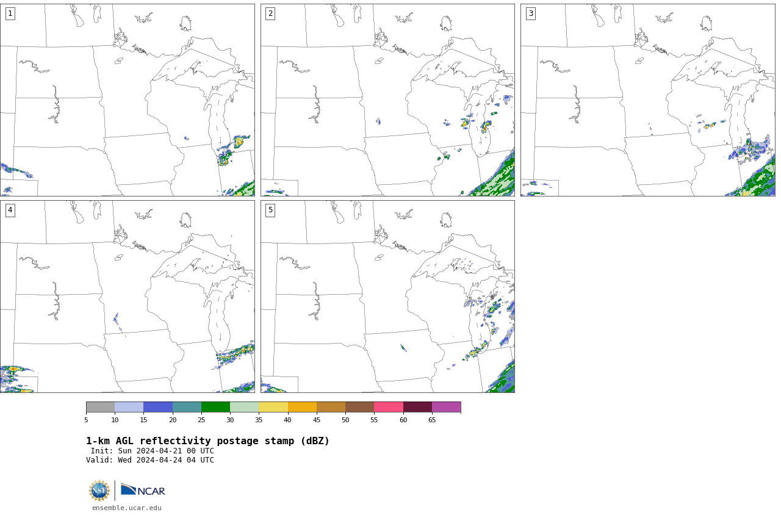Click the number label of panel 4
Image resolution: width=781 pixels, height=515 pixels.
point(10,210)
